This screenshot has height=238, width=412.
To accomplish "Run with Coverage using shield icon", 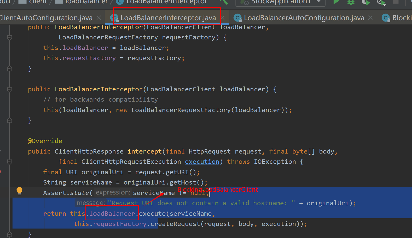I will coord(366,2).
